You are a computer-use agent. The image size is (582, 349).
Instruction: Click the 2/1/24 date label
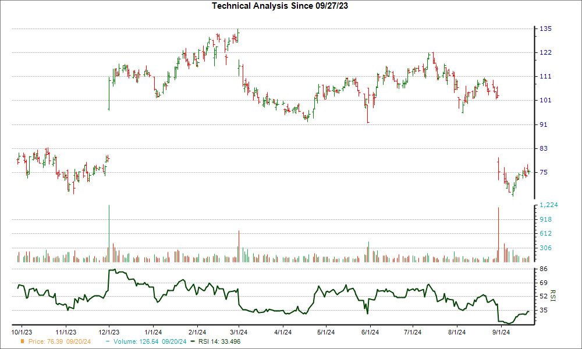(x=197, y=332)
